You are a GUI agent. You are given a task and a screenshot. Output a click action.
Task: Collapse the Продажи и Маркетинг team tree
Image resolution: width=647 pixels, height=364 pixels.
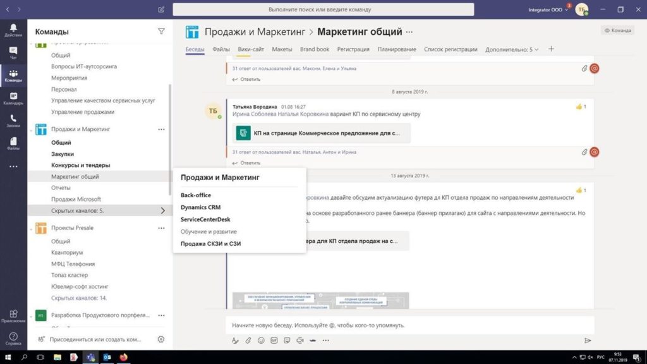(31, 130)
